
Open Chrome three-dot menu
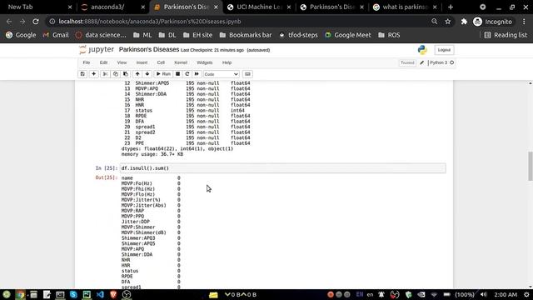coord(524,22)
